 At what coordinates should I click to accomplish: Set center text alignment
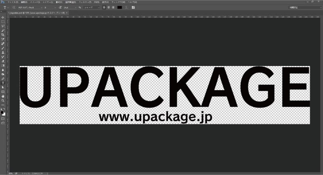point(109,7)
